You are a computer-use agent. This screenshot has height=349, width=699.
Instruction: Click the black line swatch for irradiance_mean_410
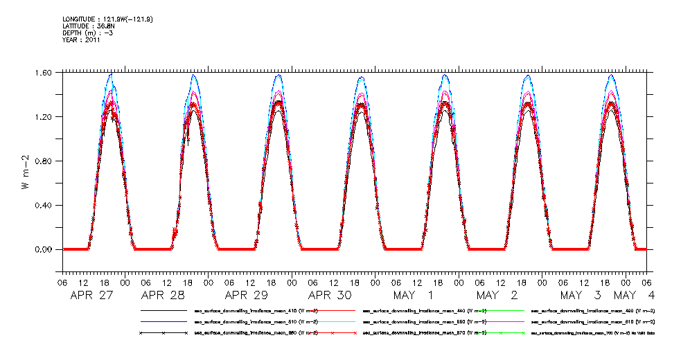[163, 310]
